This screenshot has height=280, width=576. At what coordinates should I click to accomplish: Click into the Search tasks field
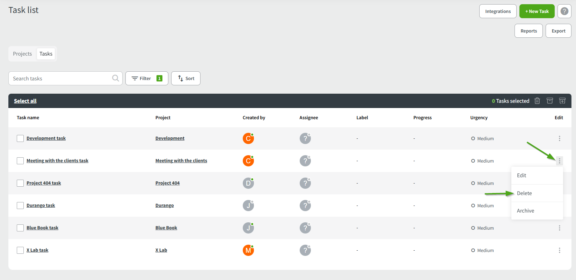click(x=61, y=78)
